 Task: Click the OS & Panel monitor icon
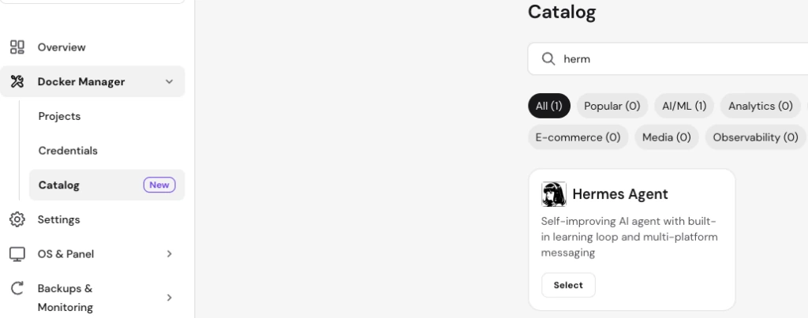coord(17,254)
